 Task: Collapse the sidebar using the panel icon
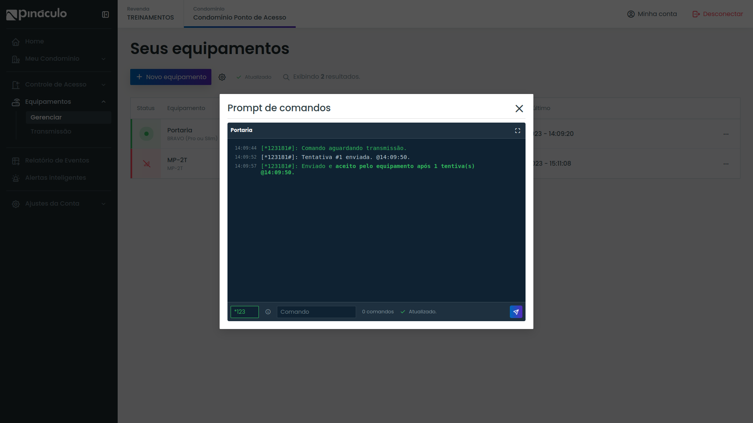tap(105, 14)
